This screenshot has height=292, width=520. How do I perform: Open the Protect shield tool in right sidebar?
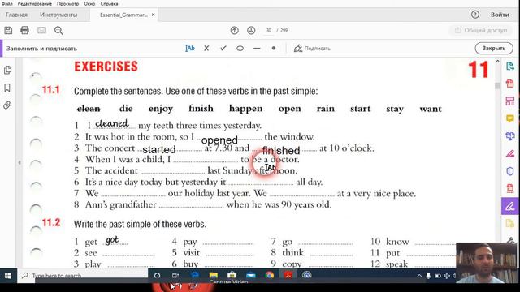click(x=510, y=171)
